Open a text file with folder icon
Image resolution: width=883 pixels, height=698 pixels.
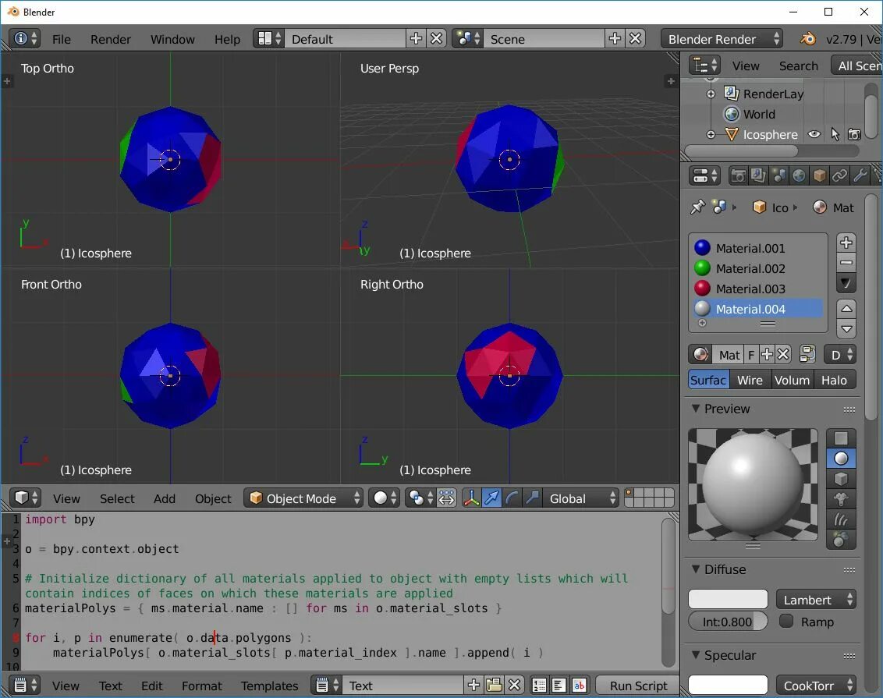[x=494, y=685]
